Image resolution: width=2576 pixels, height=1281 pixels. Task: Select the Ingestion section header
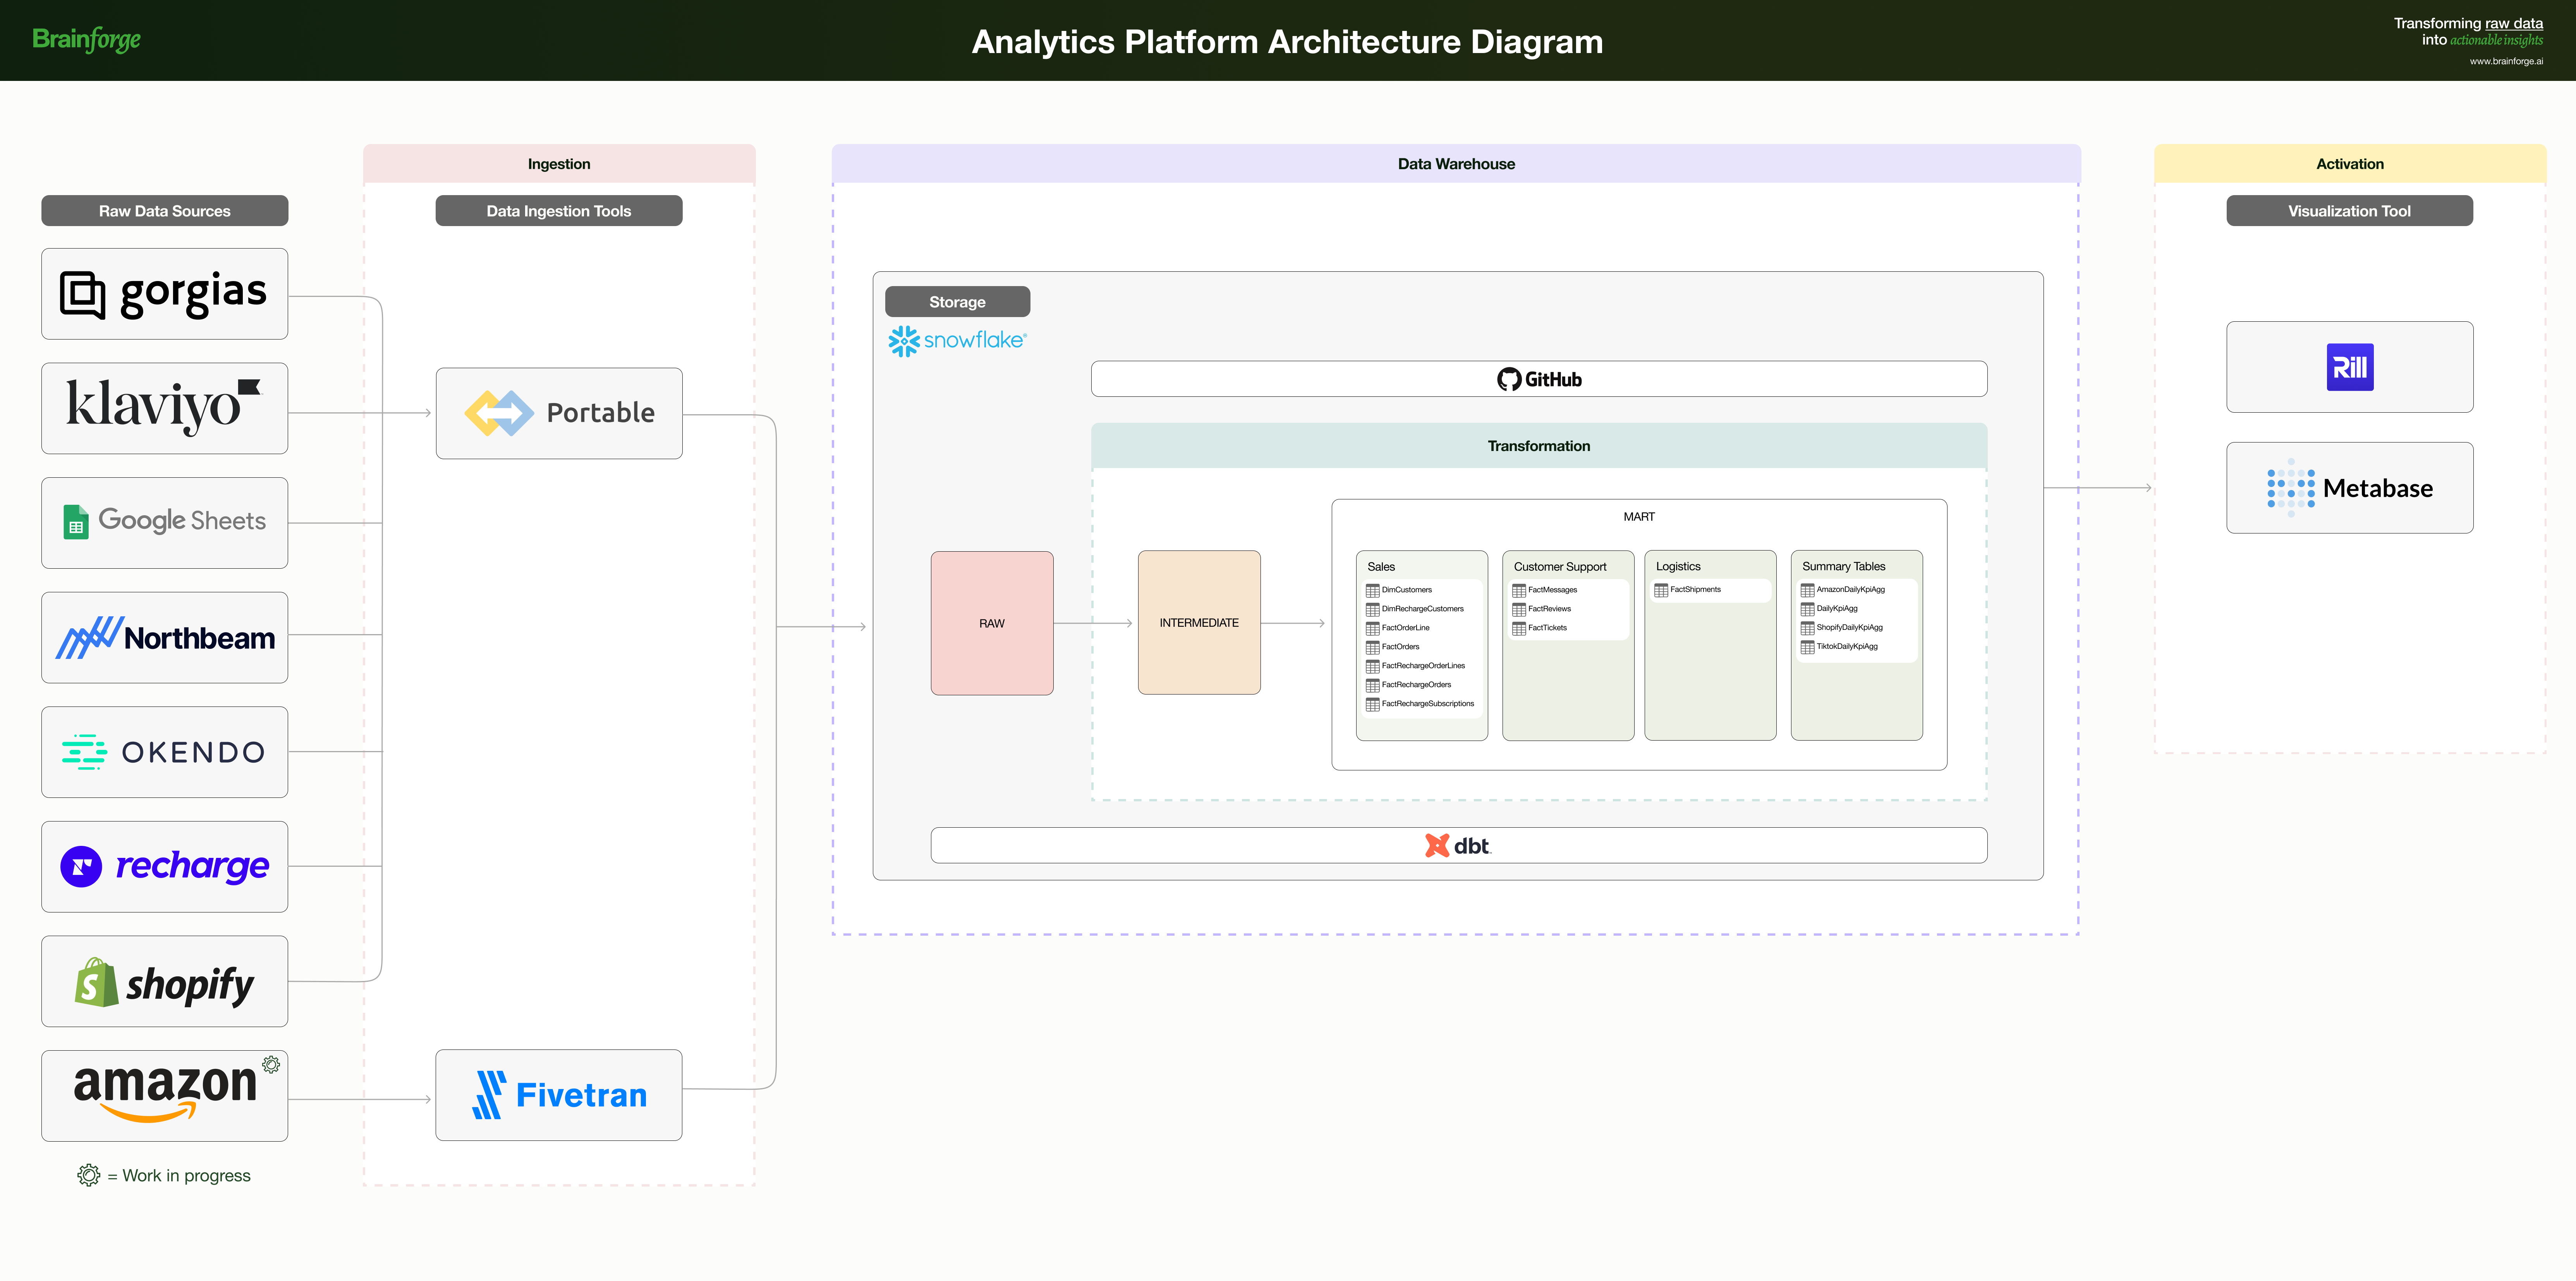pyautogui.click(x=559, y=164)
